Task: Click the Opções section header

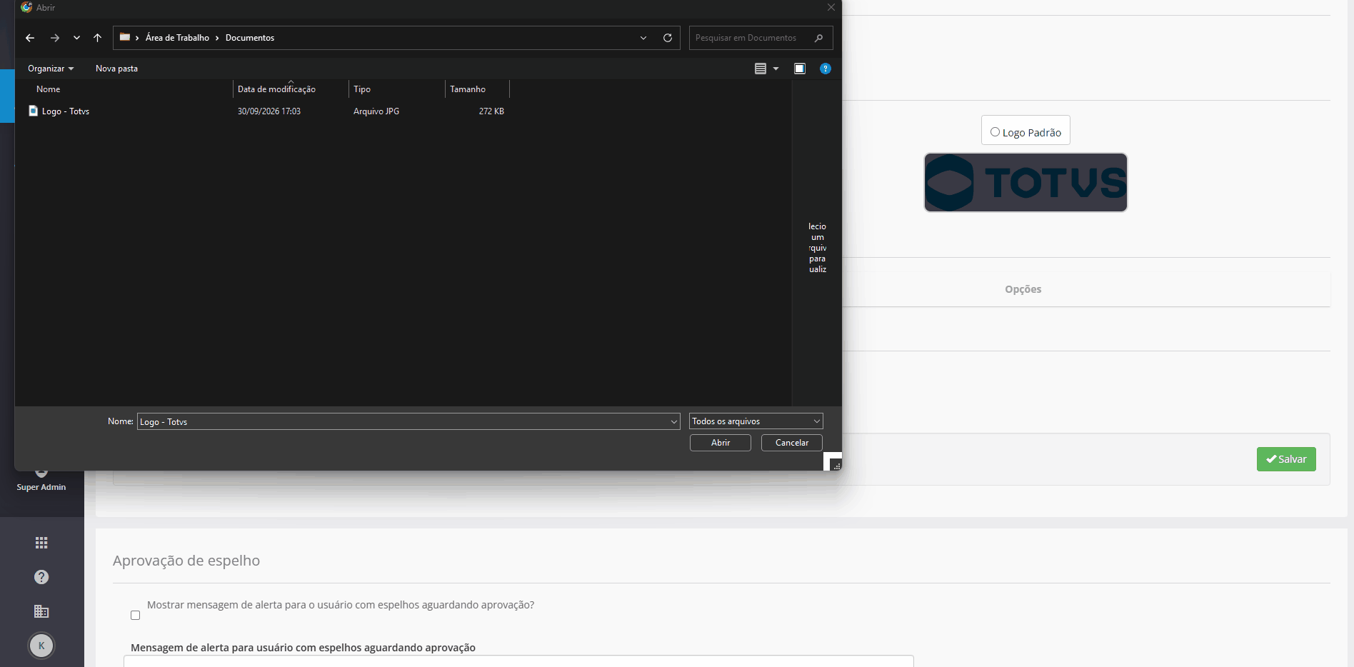Action: click(x=1023, y=289)
